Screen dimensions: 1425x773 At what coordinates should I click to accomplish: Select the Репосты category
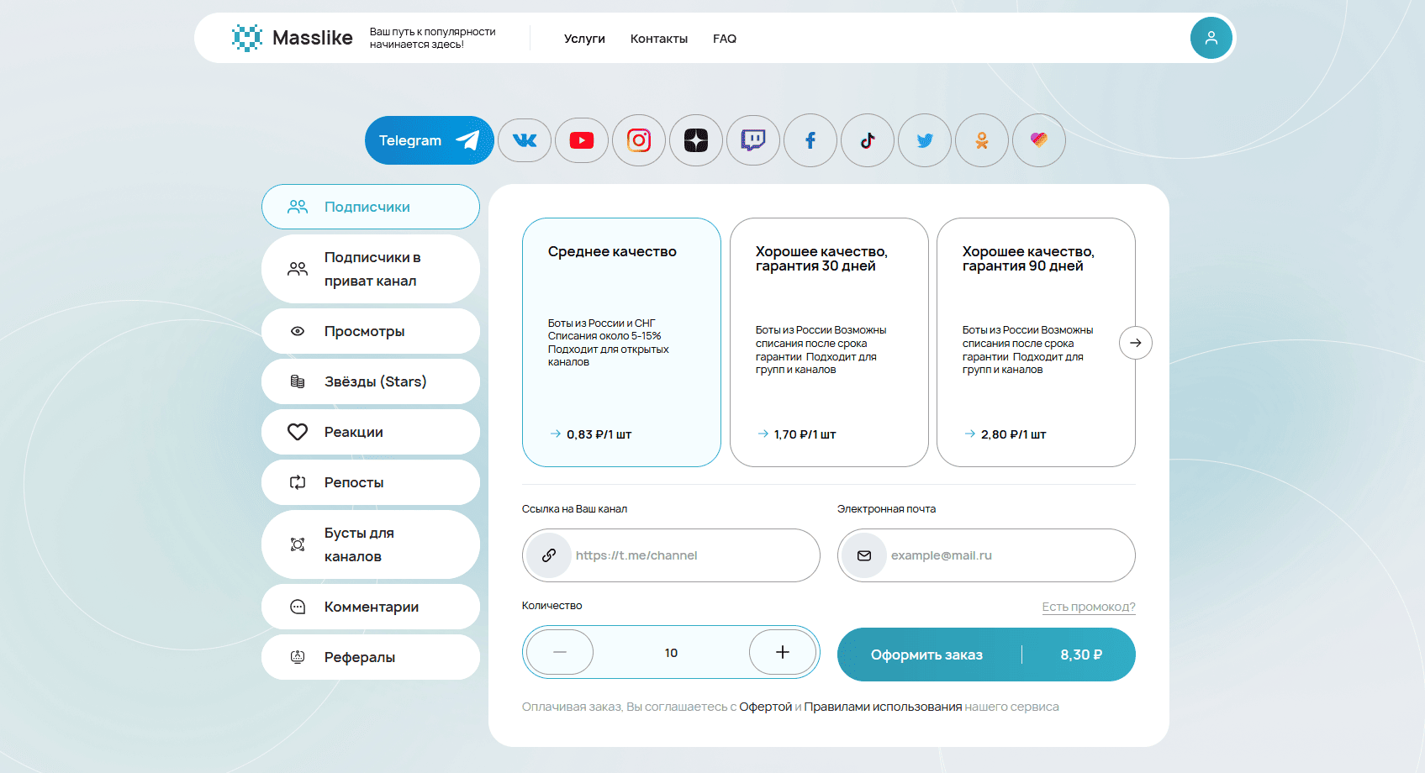click(x=371, y=482)
